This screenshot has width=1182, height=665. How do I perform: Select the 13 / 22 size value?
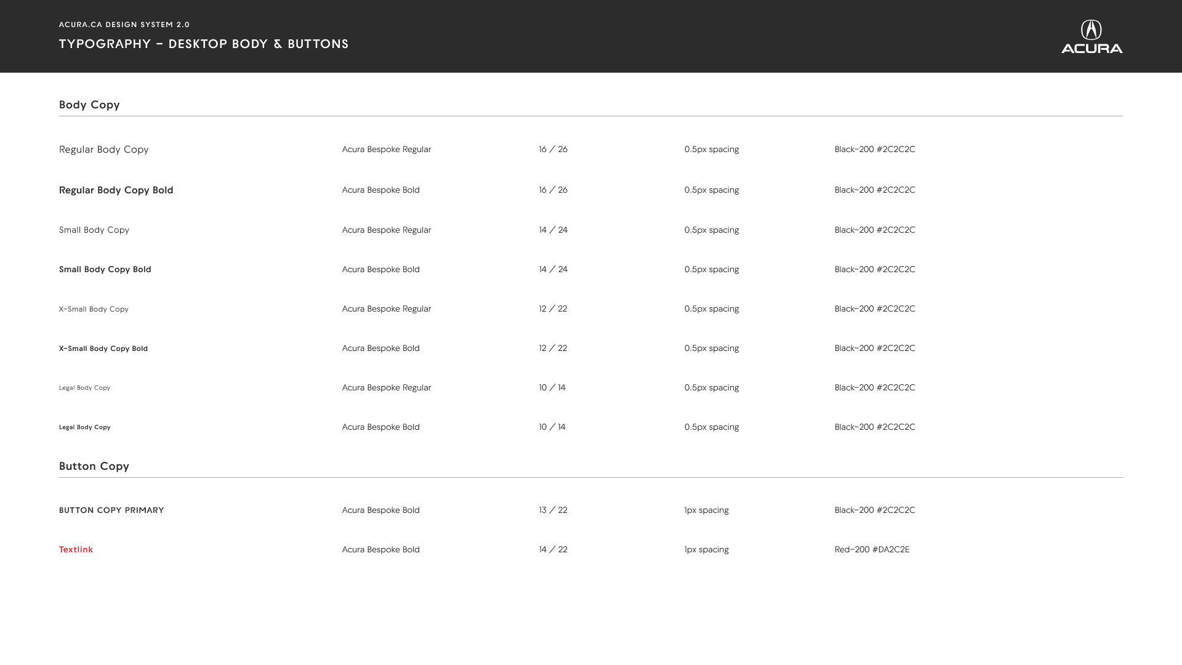(553, 510)
